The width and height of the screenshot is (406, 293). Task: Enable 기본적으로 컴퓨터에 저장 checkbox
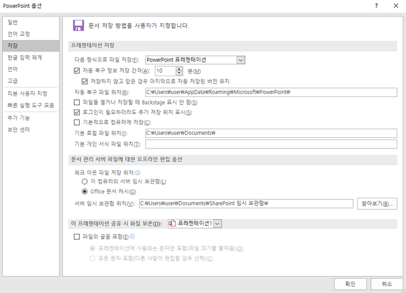coord(77,122)
